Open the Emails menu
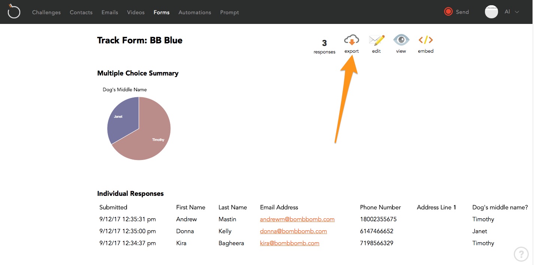This screenshot has height=265, width=534. point(110,12)
